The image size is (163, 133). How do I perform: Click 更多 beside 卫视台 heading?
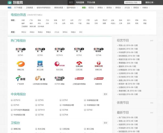[105, 123]
